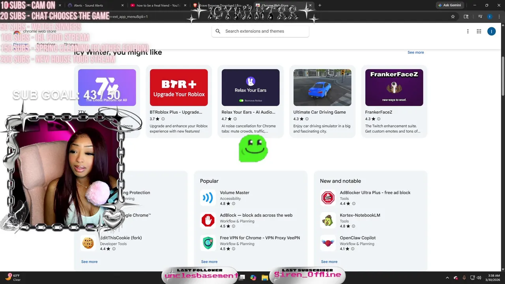The height and width of the screenshot is (284, 505).
Task: Open the Chrome profile icon in toolbar
Action: click(x=490, y=17)
